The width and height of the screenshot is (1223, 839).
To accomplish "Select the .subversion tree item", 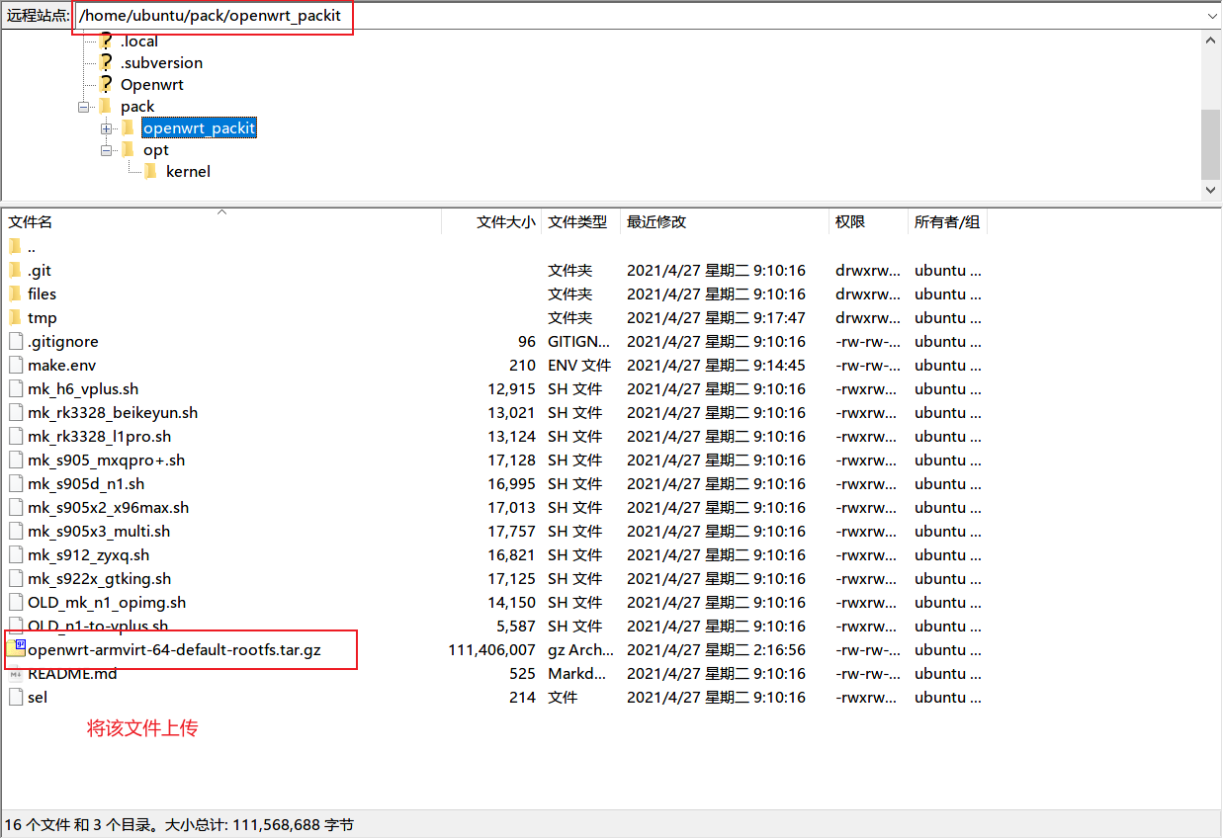I will (x=161, y=63).
